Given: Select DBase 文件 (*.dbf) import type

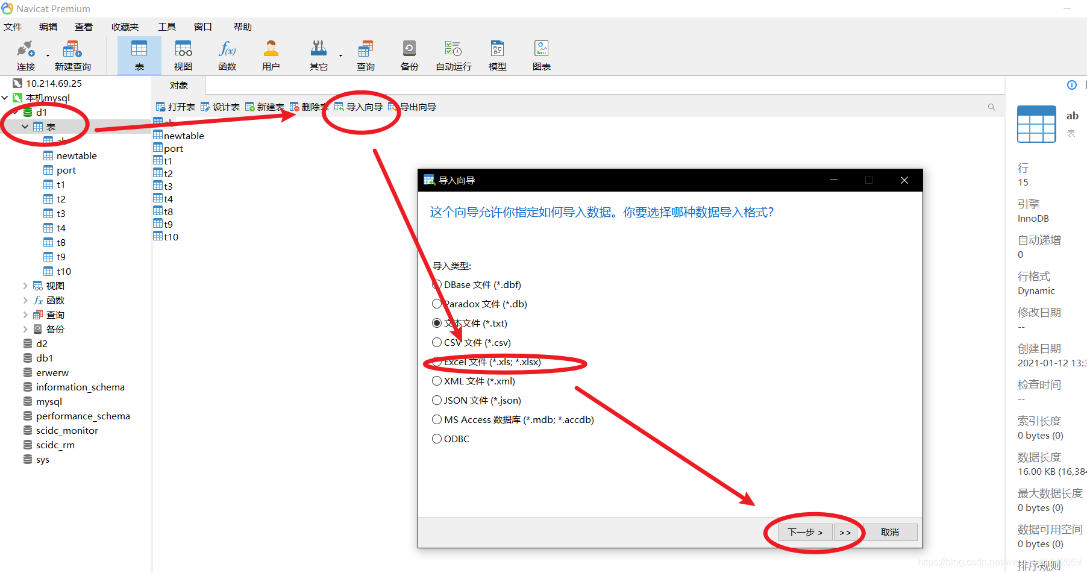Looking at the screenshot, I should click(477, 284).
